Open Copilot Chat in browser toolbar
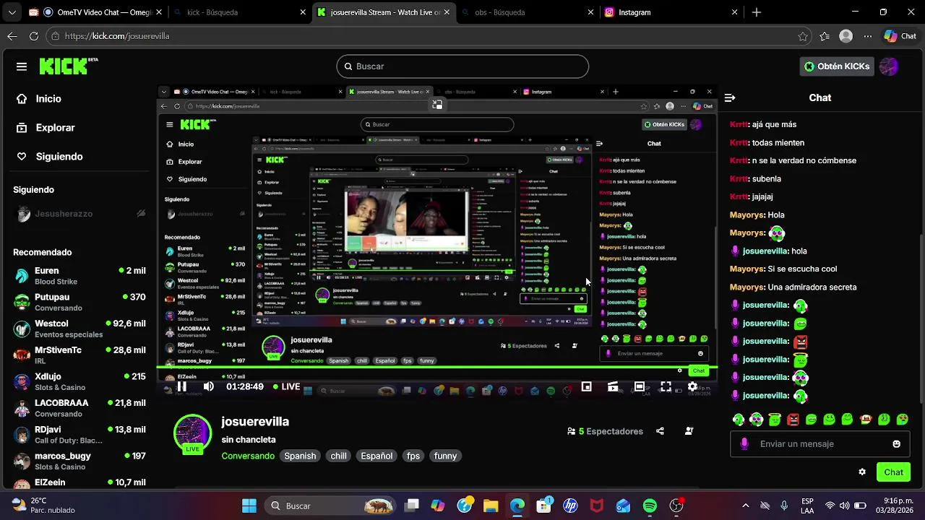 click(900, 36)
